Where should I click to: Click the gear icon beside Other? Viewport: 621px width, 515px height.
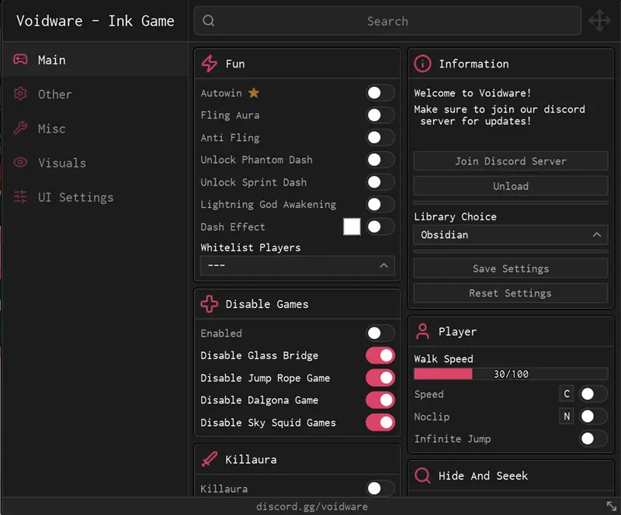pos(20,94)
